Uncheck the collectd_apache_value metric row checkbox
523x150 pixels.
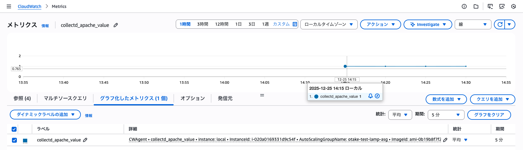14,140
